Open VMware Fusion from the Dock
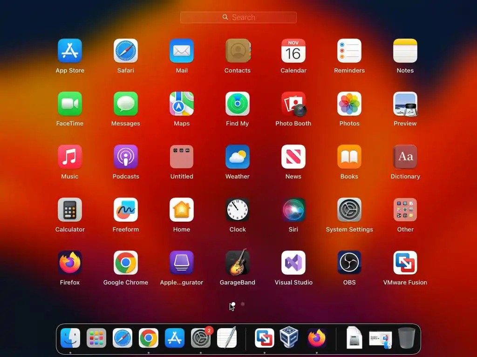Viewport: 477px width, 357px height. [x=265, y=338]
